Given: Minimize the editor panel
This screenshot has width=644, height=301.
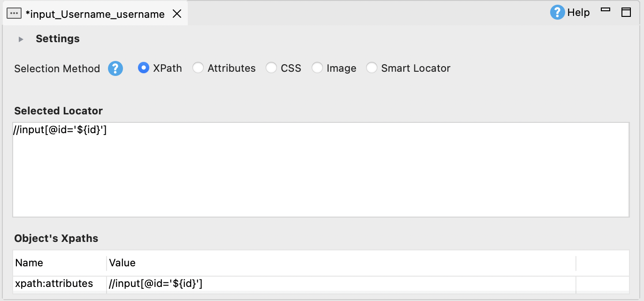Looking at the screenshot, I should 606,10.
